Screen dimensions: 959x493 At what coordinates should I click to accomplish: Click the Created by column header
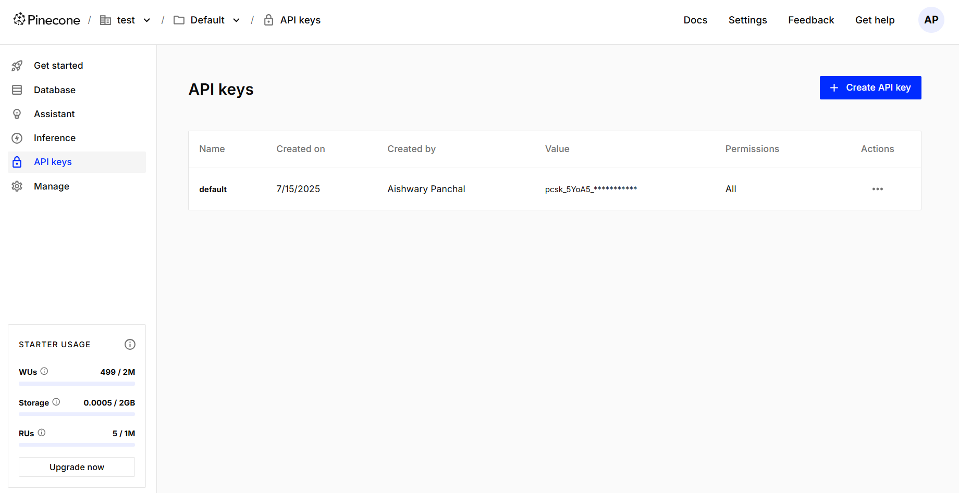pyautogui.click(x=411, y=149)
